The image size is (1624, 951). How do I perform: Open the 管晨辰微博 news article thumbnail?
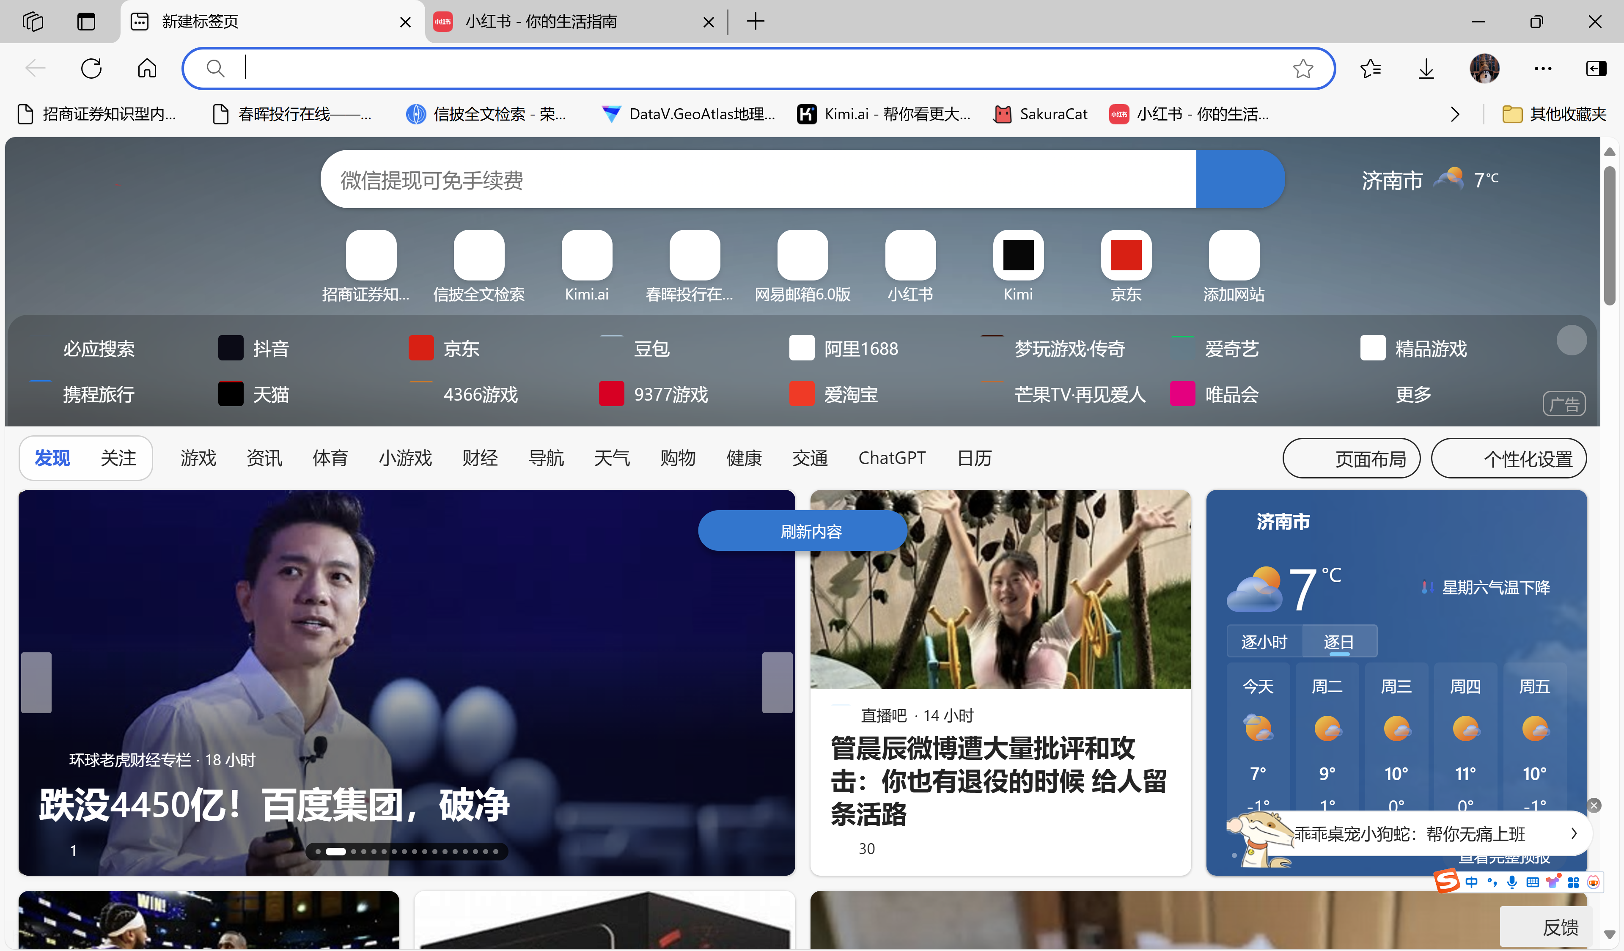(1000, 589)
